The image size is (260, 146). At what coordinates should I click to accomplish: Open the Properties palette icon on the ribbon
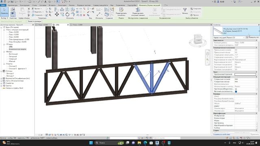click(13, 15)
